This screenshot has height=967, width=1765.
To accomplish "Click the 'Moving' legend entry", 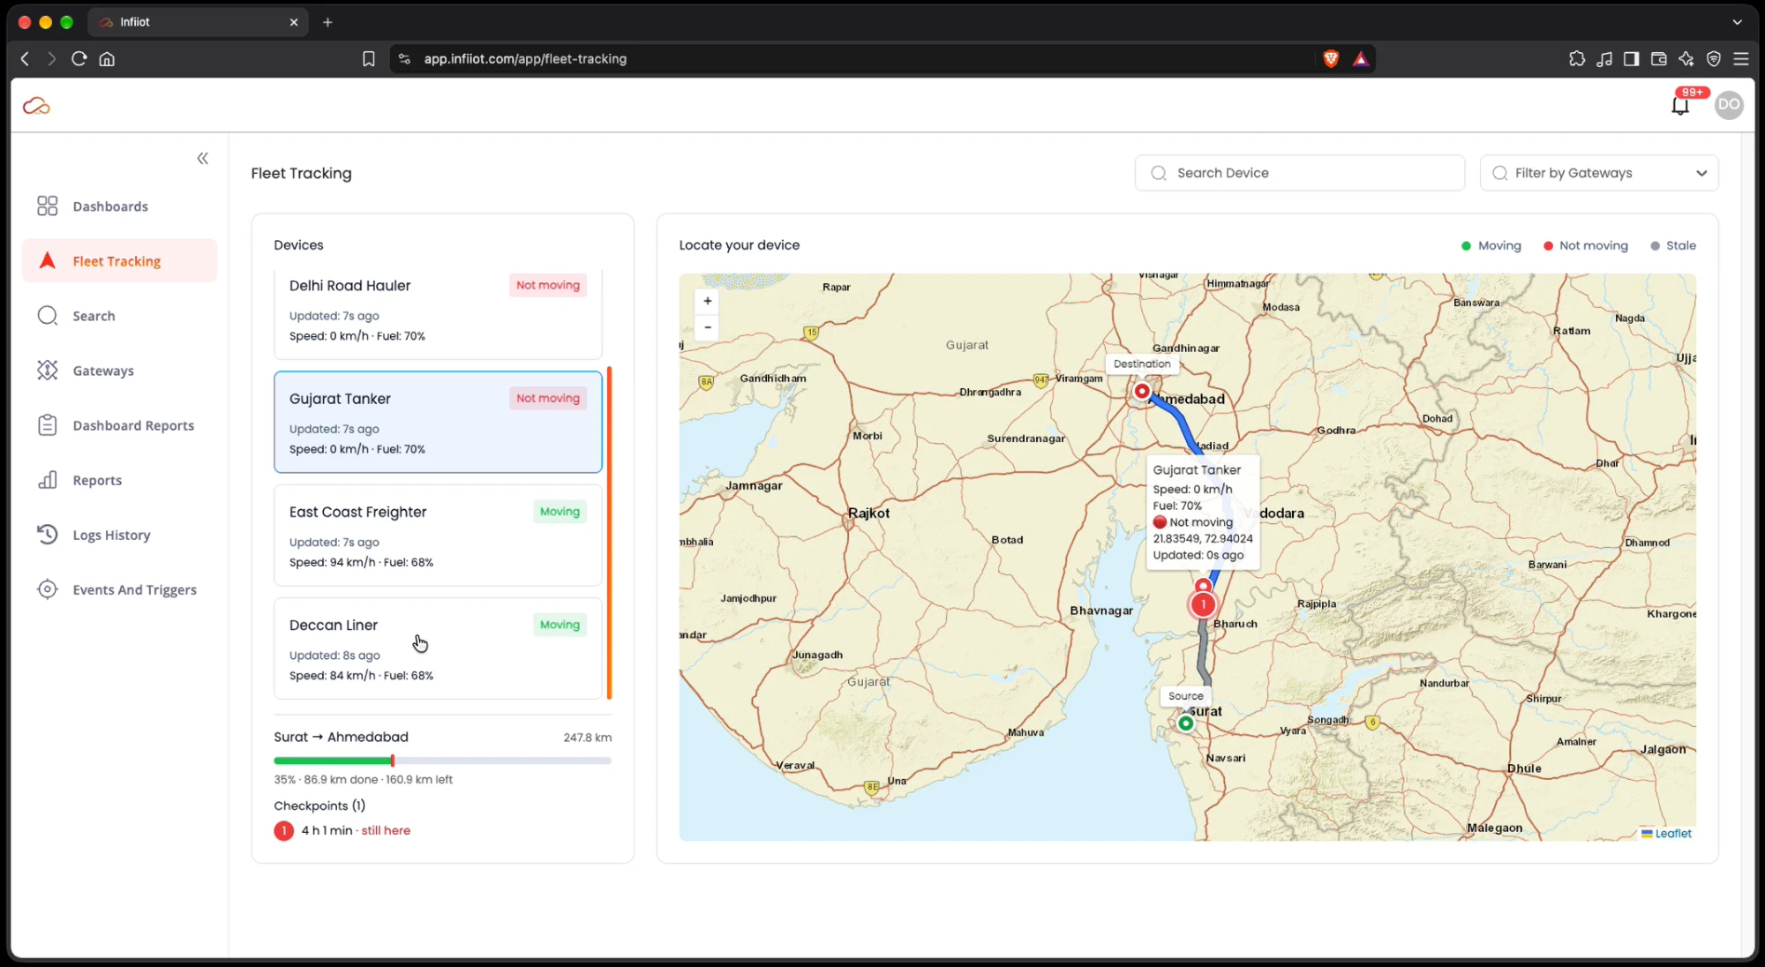I will tap(1491, 245).
